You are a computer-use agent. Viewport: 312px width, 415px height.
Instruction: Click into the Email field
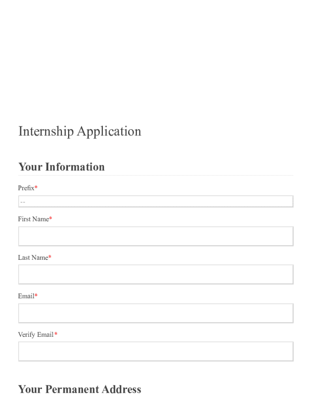click(156, 313)
